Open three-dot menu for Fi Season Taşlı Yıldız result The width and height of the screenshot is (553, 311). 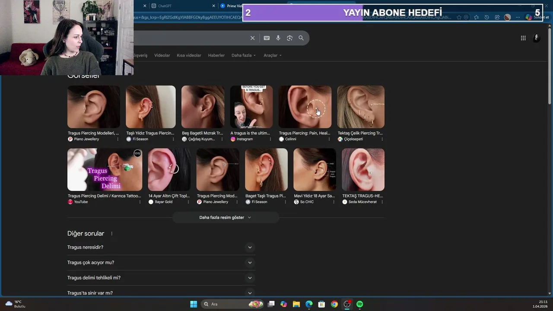[174, 139]
